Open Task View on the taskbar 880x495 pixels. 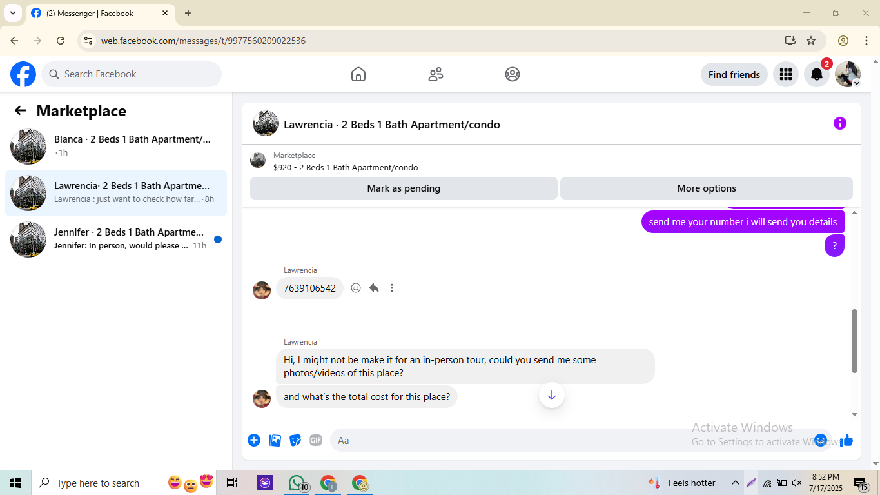[232, 483]
